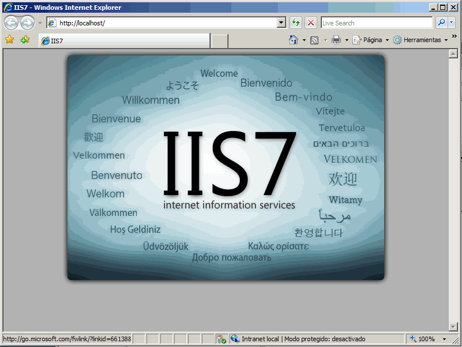The image size is (462, 347).
Task: Select the IIS7 browser tab
Action: click(125, 41)
